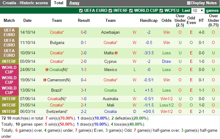Click the Australia team name
This screenshot has width=220, height=139.
pyautogui.click(x=110, y=99)
